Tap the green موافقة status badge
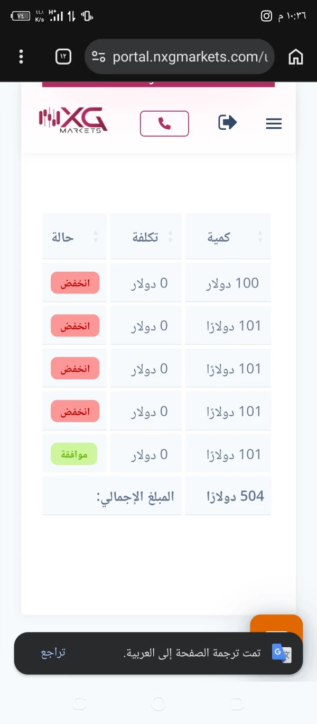317x724 pixels. [74, 454]
